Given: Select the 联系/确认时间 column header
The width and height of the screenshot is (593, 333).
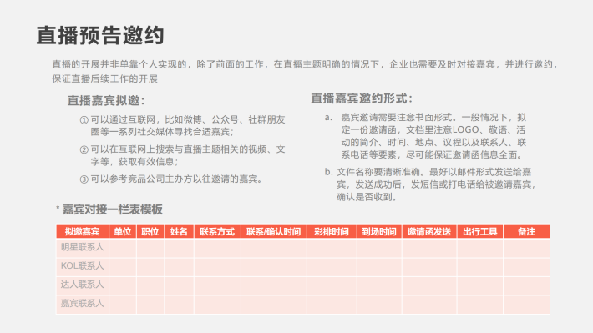Looking at the screenshot, I should 273,231.
